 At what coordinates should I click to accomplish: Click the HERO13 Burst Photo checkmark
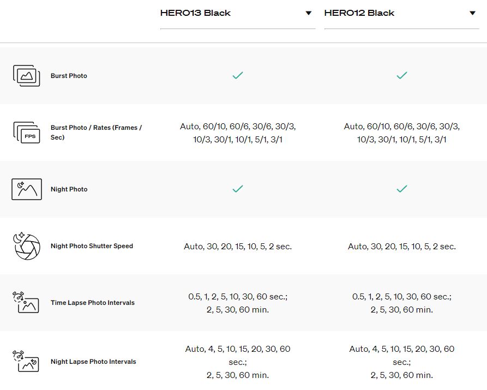[x=238, y=75]
